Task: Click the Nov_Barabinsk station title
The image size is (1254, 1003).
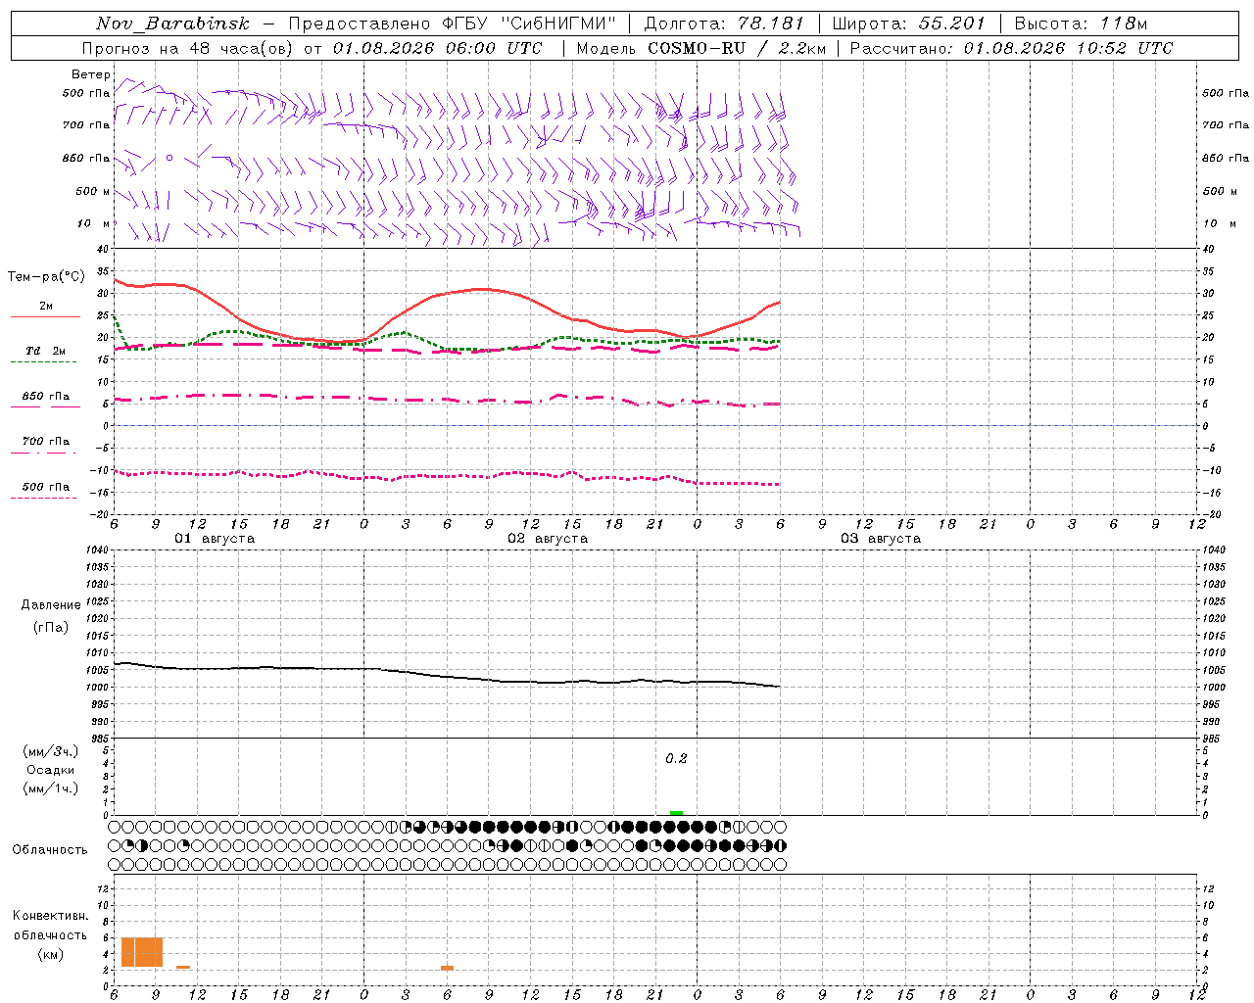Action: click(x=173, y=24)
